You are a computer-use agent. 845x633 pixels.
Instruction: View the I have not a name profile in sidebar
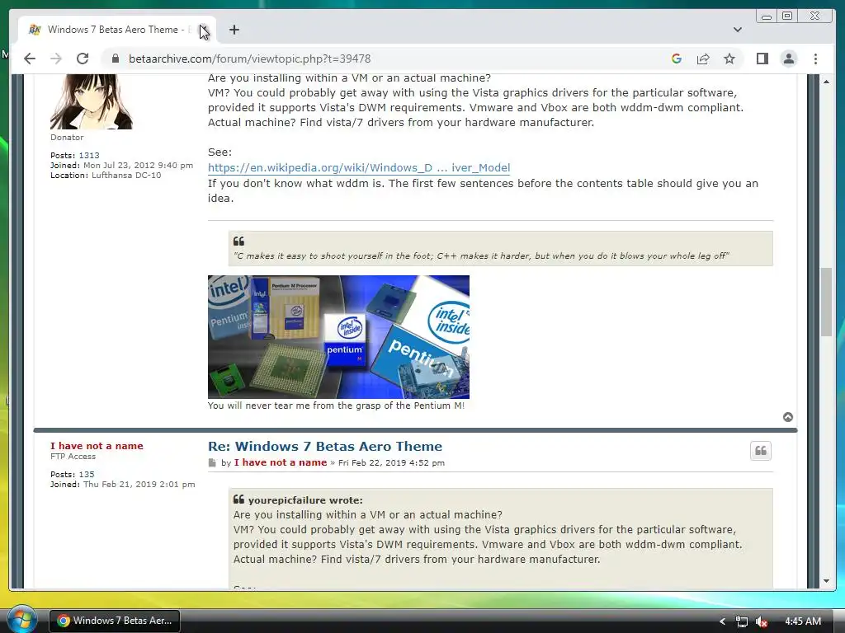click(97, 446)
